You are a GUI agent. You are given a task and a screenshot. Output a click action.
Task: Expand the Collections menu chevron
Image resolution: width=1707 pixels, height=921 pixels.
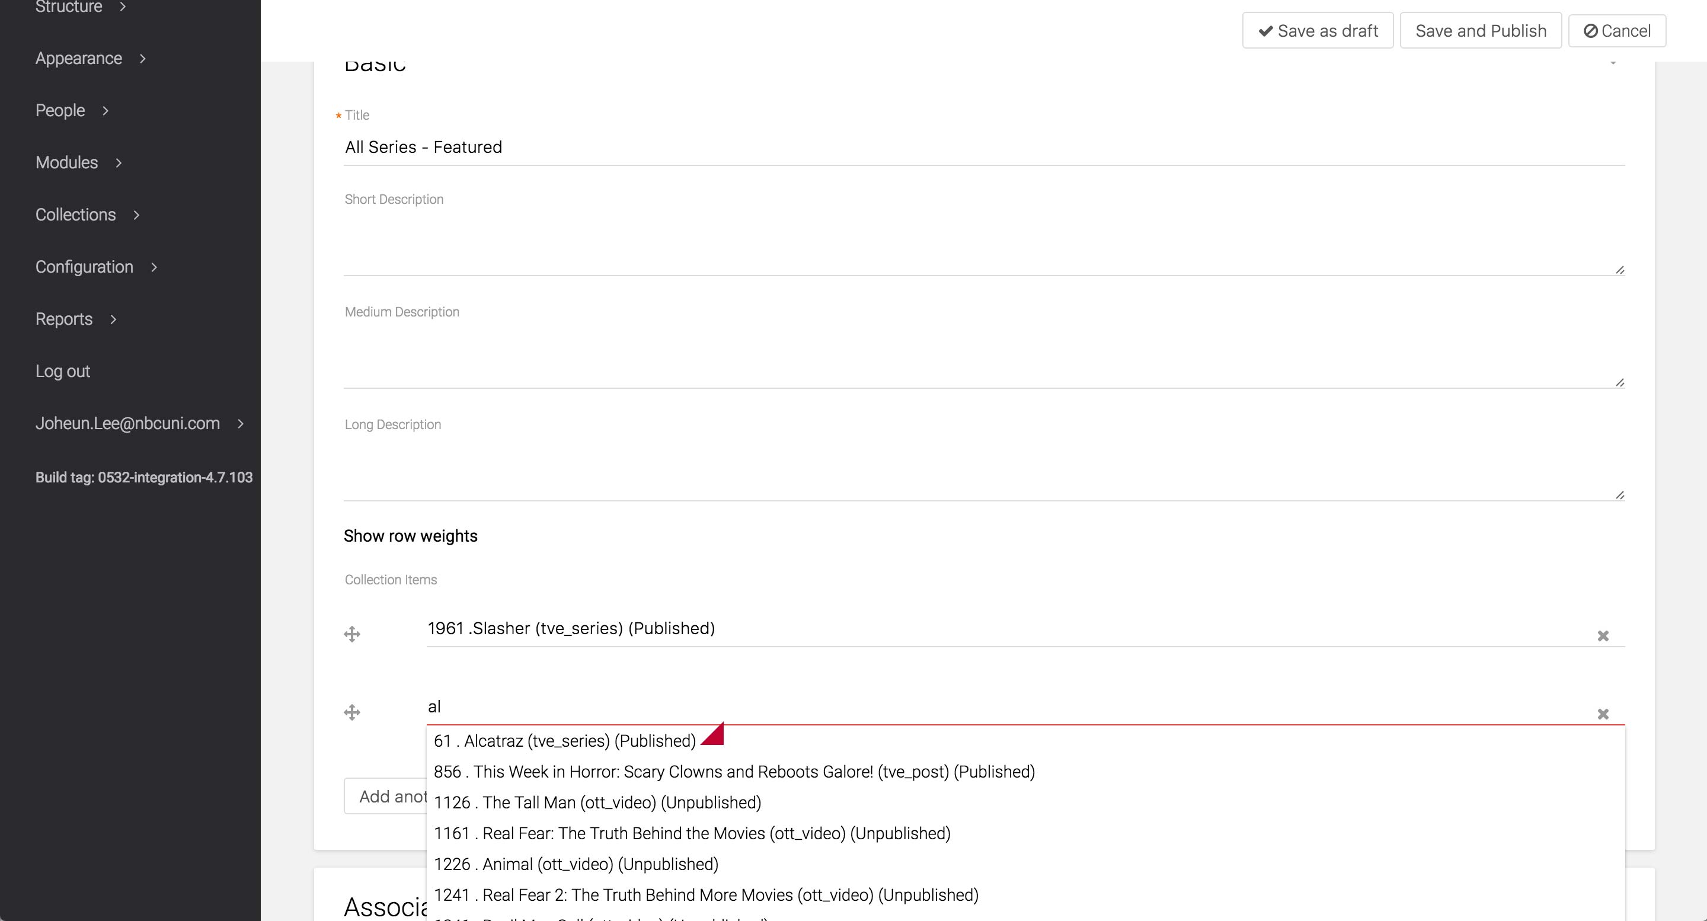(136, 215)
